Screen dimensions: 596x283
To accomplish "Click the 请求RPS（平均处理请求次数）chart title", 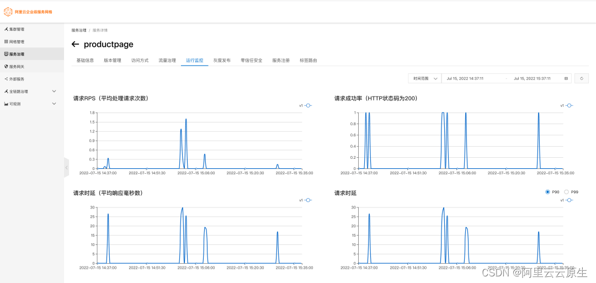I will [110, 98].
